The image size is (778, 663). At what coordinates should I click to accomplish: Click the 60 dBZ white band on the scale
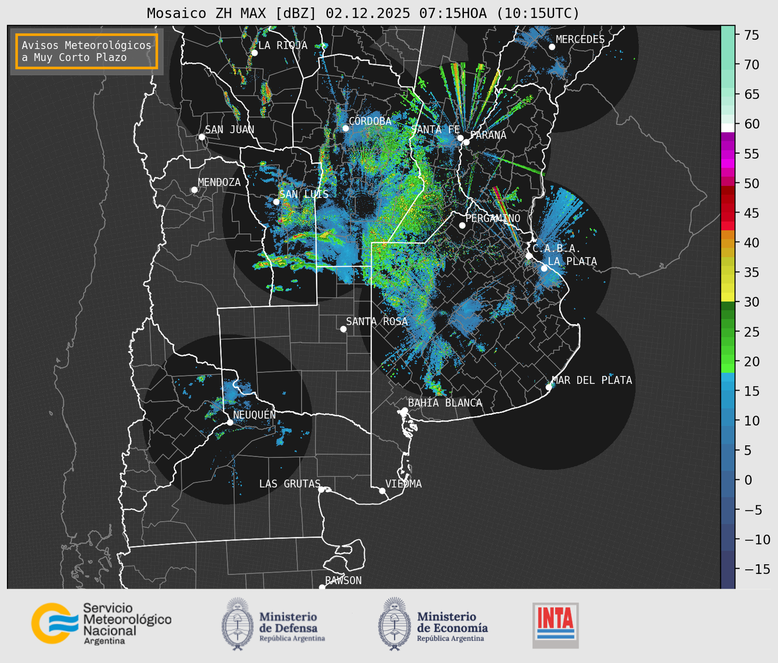tap(728, 128)
